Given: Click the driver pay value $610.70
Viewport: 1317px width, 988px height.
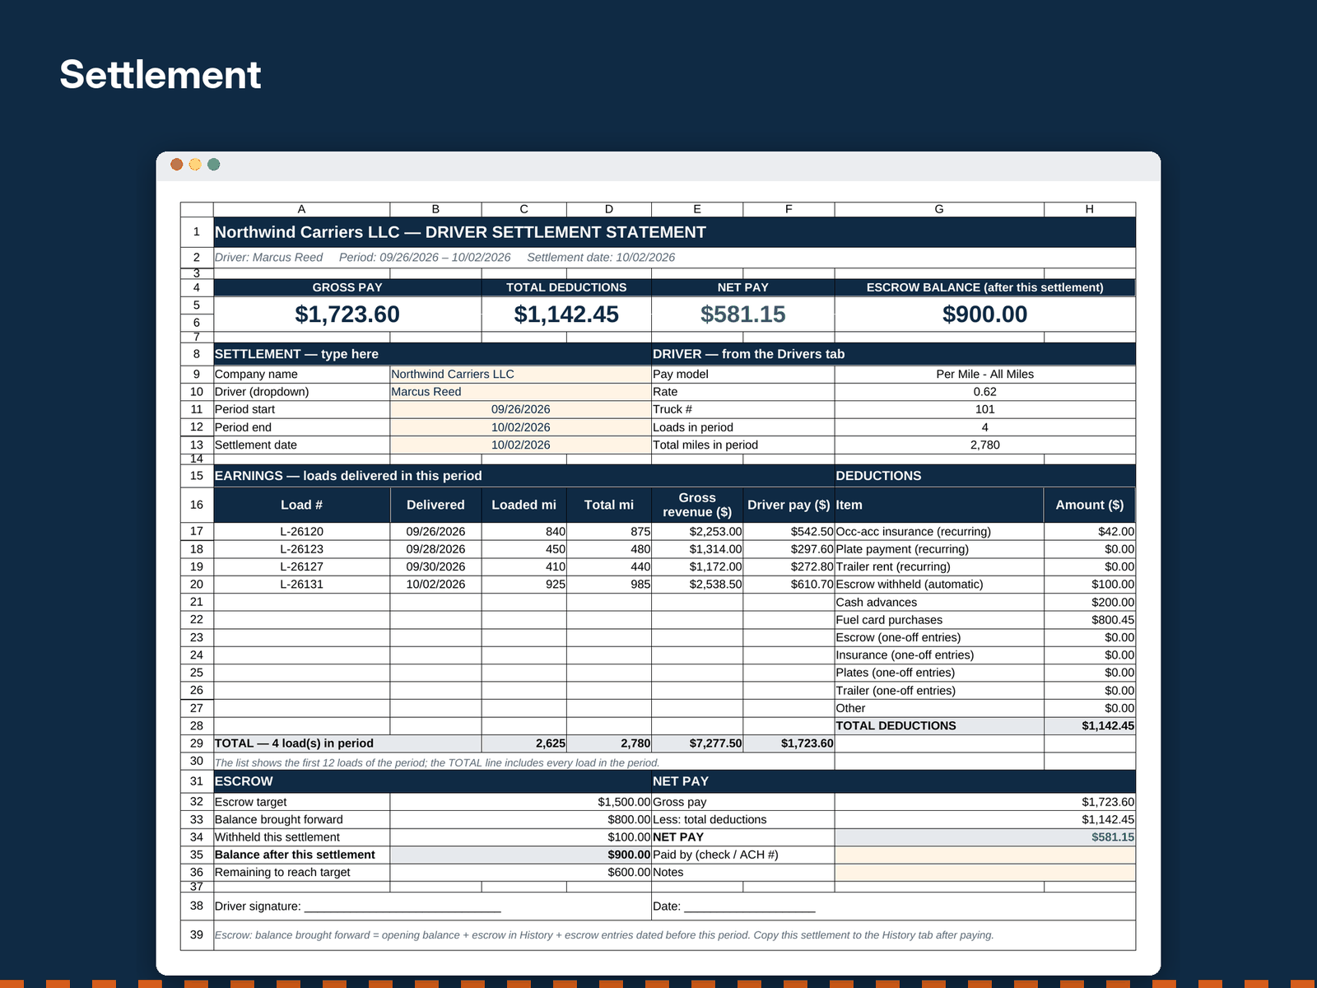Looking at the screenshot, I should (789, 585).
